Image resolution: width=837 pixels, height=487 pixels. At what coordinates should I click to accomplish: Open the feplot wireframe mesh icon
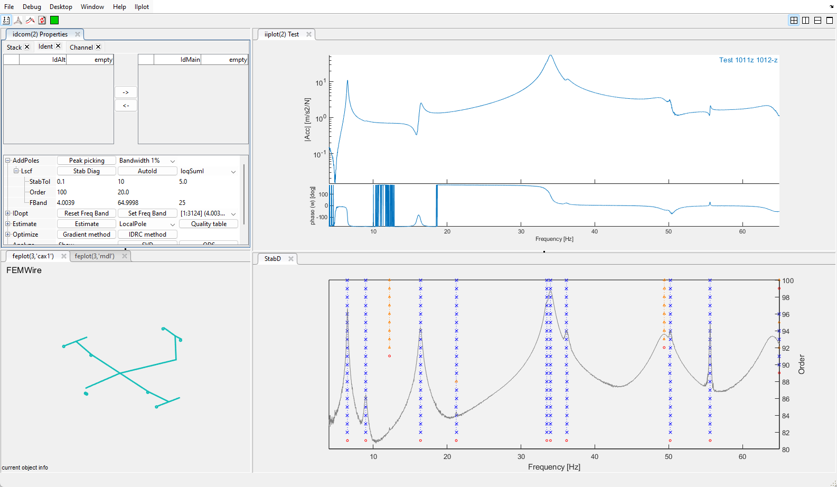click(x=18, y=20)
